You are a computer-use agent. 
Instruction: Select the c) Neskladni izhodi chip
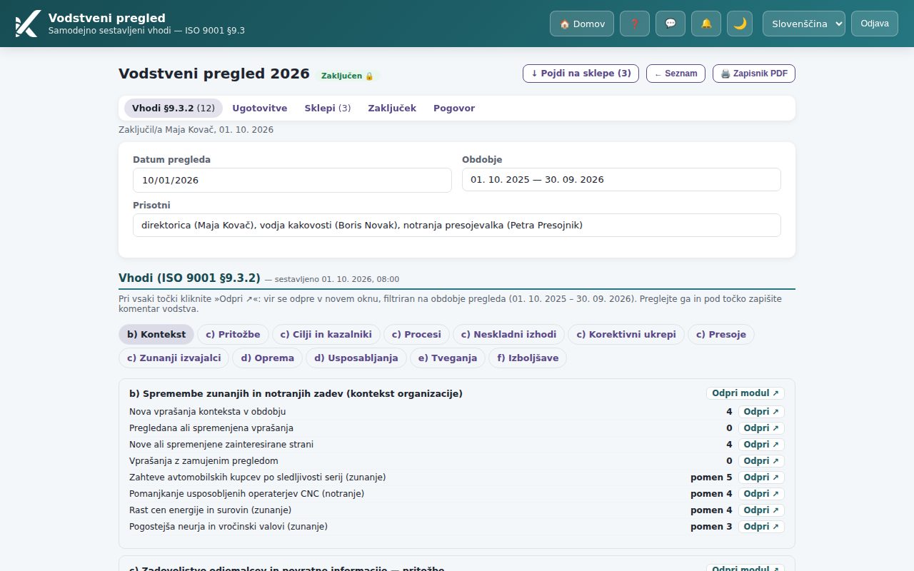coord(509,335)
